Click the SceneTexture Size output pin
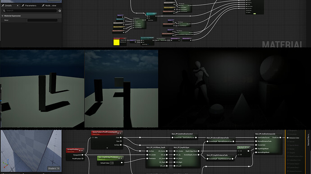This screenshot has height=174, width=311. coord(121,141)
